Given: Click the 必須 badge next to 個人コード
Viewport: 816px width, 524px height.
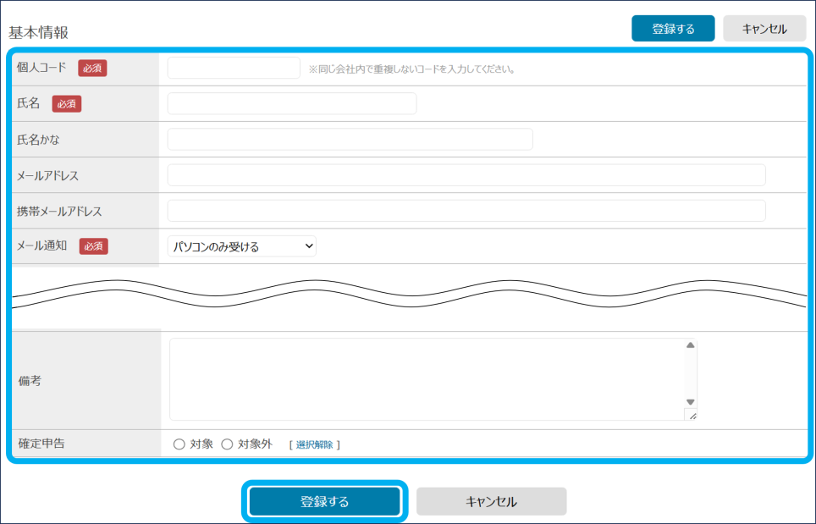Looking at the screenshot, I should tap(92, 68).
